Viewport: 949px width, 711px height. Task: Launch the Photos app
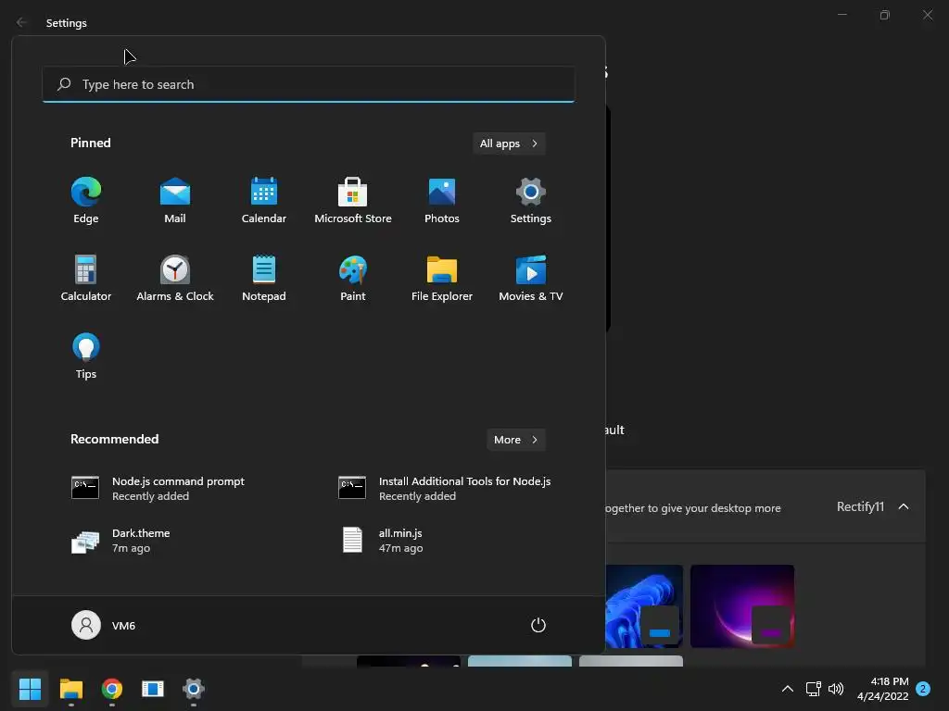[442, 201]
